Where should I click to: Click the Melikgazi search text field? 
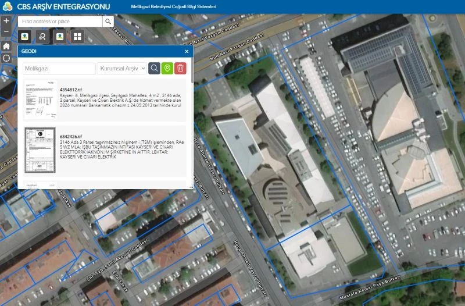pyautogui.click(x=59, y=69)
